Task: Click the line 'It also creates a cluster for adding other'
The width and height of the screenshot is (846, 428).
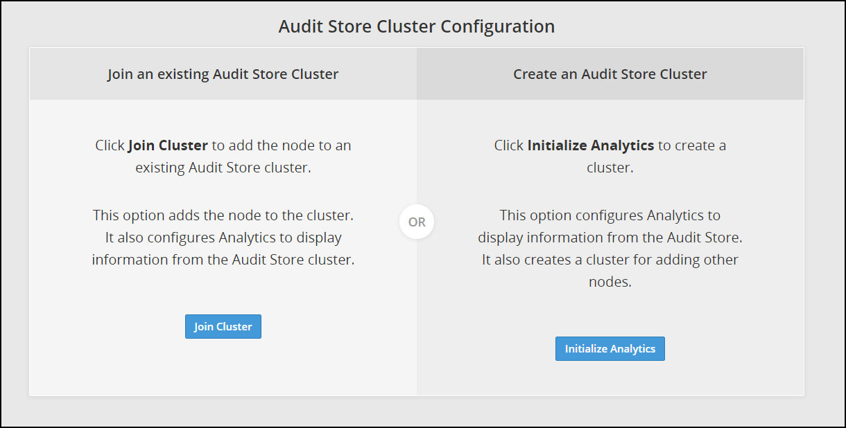Action: pyautogui.click(x=610, y=259)
